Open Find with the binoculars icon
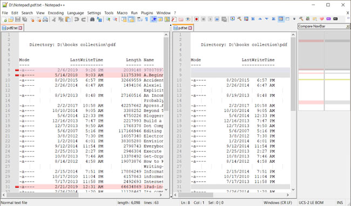Screen dimensions: 351x206 (x=92, y=19)
